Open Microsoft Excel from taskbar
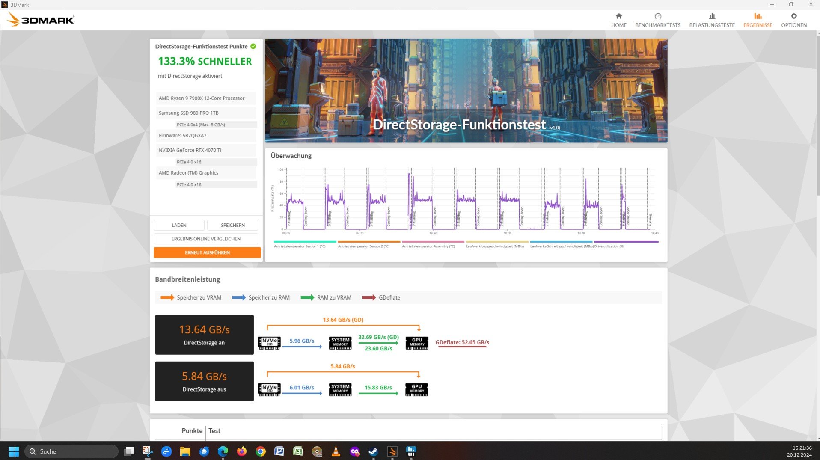Image resolution: width=820 pixels, height=460 pixels. coord(298,451)
